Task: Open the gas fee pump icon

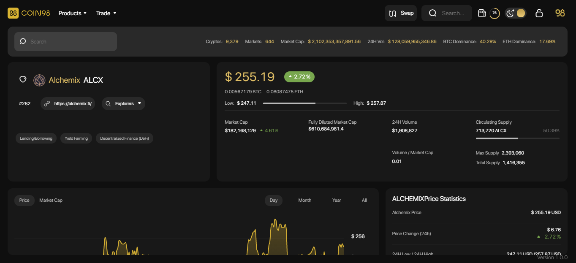Action: pos(482,13)
